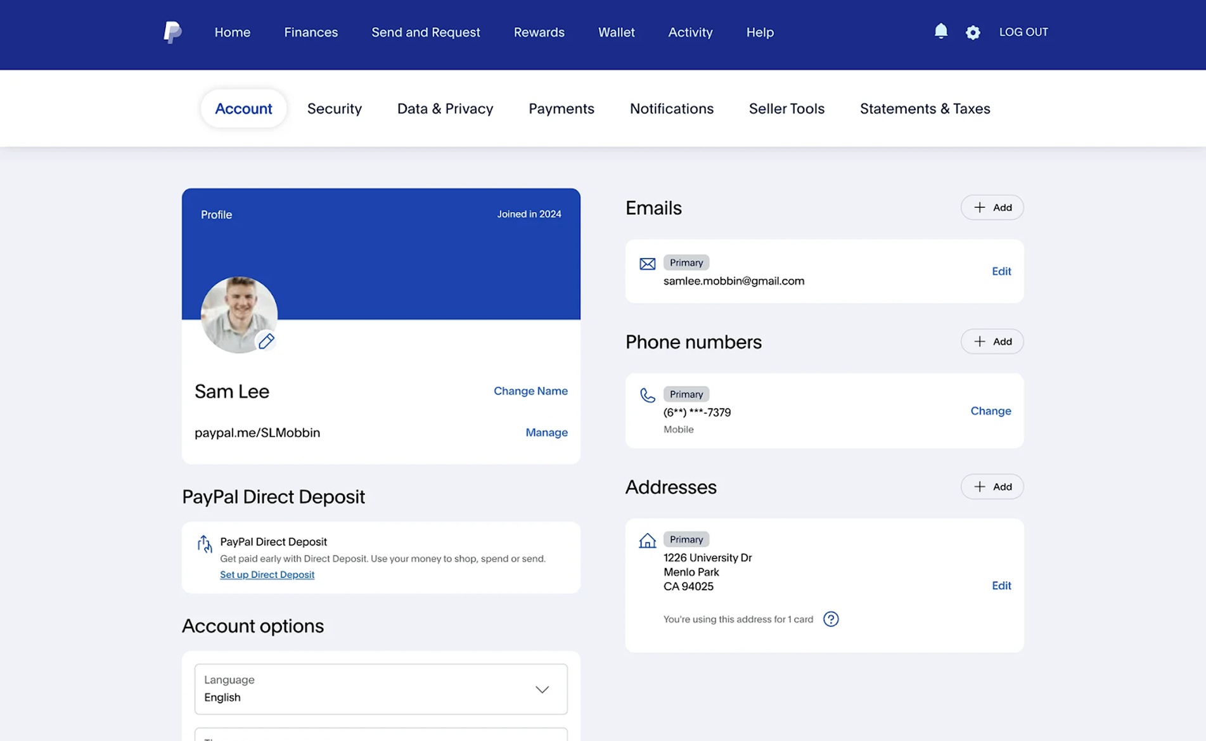1206x741 pixels.
Task: Click the paypal.me/SLMobbin text
Action: (257, 432)
